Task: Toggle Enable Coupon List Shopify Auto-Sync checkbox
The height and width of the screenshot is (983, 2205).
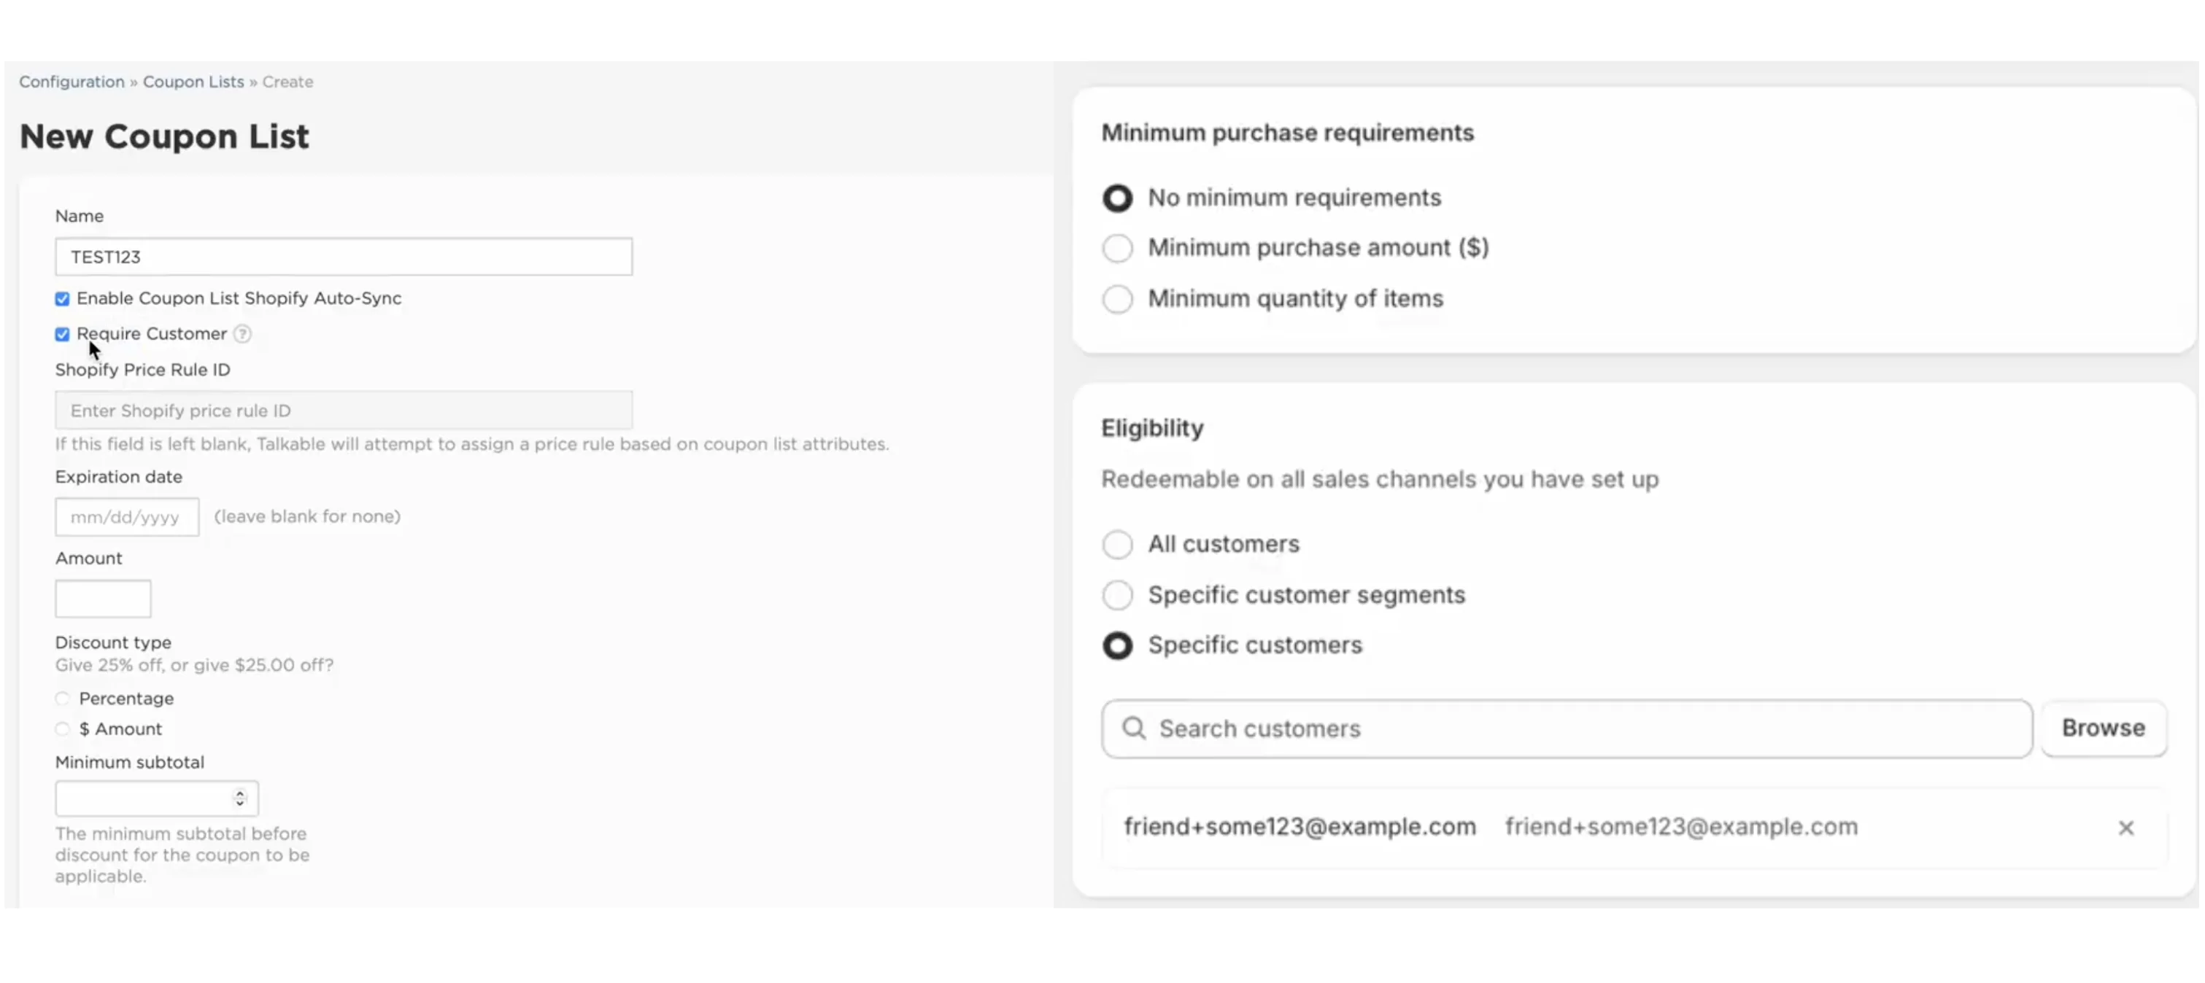Action: coord(63,298)
